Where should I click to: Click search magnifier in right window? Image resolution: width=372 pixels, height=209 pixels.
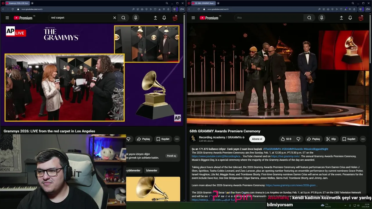click(x=309, y=18)
